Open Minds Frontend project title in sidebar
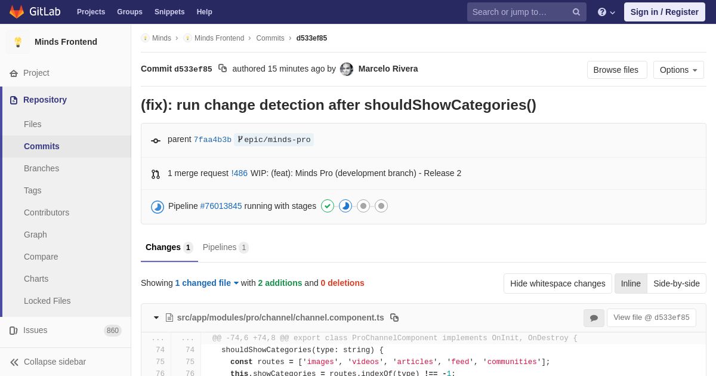Viewport: 716px width, 376px height. click(66, 42)
